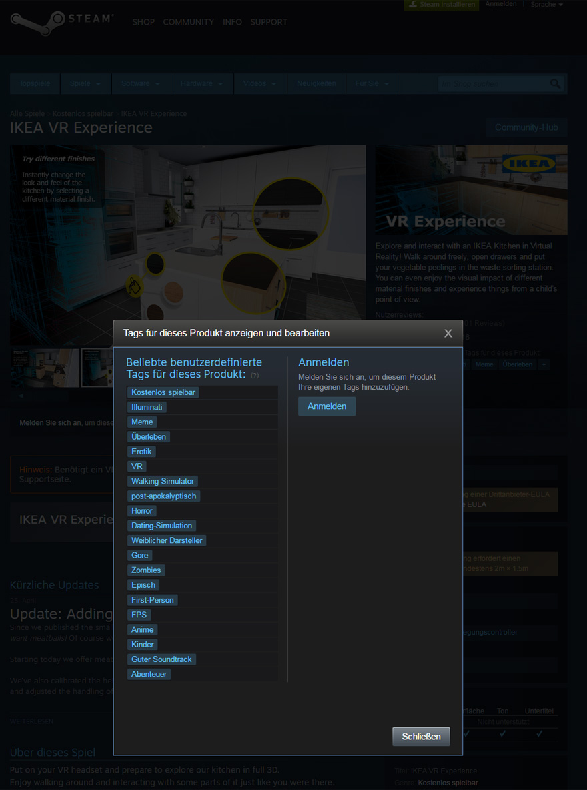Open the 'Walking Simulator' tag
587x790 pixels.
coord(163,481)
